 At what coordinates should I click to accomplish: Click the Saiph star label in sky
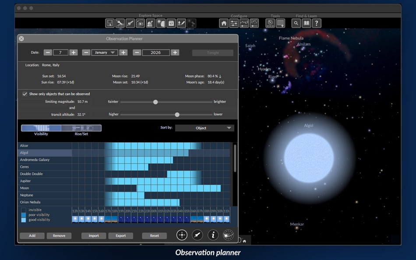click(250, 46)
